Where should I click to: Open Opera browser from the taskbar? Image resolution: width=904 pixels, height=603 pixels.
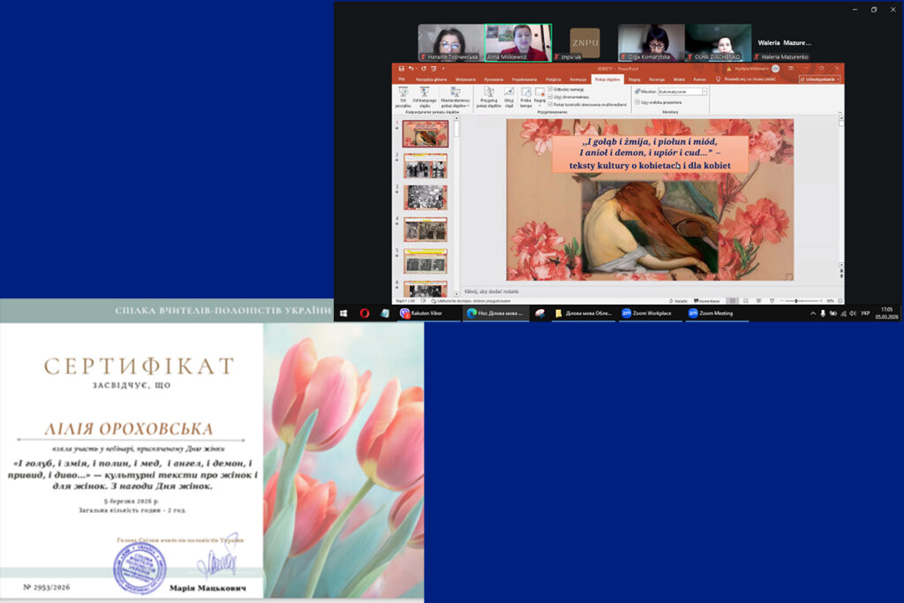point(365,313)
